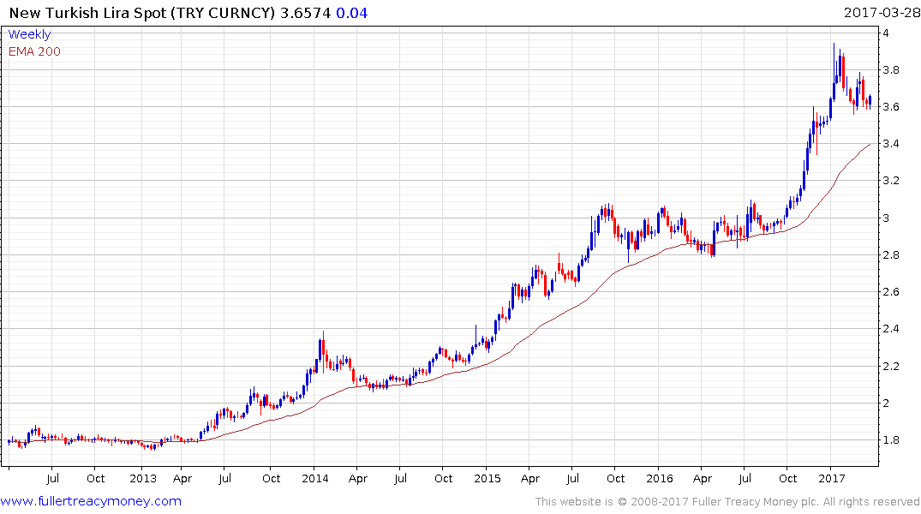Image resolution: width=921 pixels, height=514 pixels.
Task: Click the x-axis label 2017
Action: 831,479
